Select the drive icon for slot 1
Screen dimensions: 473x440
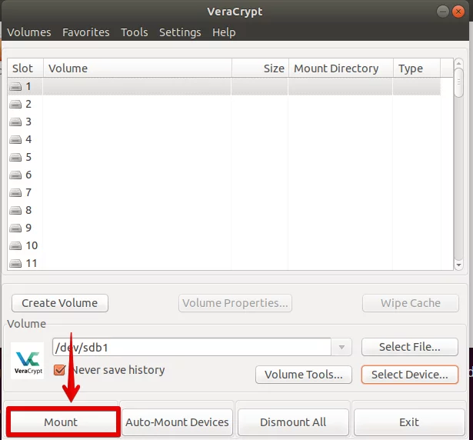coord(15,87)
